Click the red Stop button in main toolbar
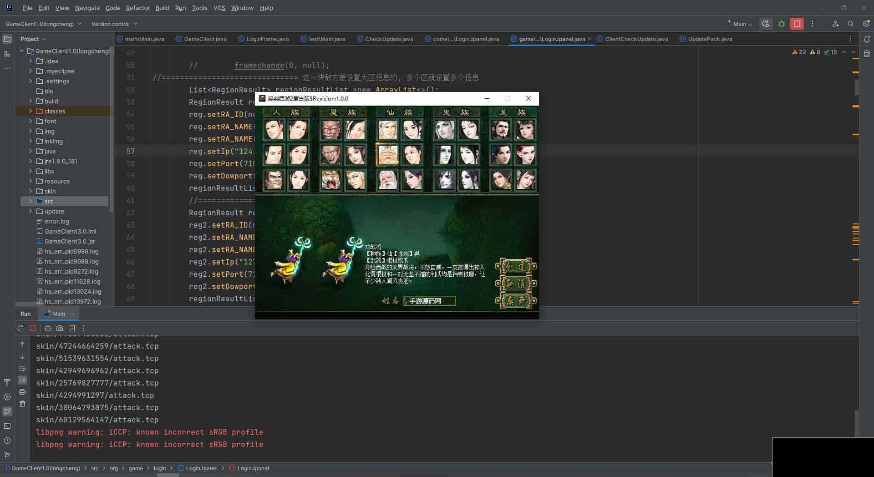Viewport: 874px width, 477px height. pos(797,24)
